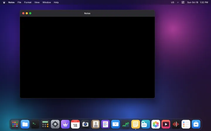
Task: Open the blue App Store bag icon
Action: coord(196,124)
